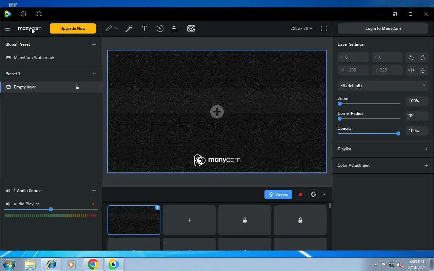Click the muted volume tray icon

point(400,265)
